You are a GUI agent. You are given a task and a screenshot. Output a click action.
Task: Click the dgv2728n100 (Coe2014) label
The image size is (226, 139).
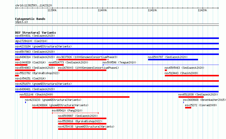(31, 41)
